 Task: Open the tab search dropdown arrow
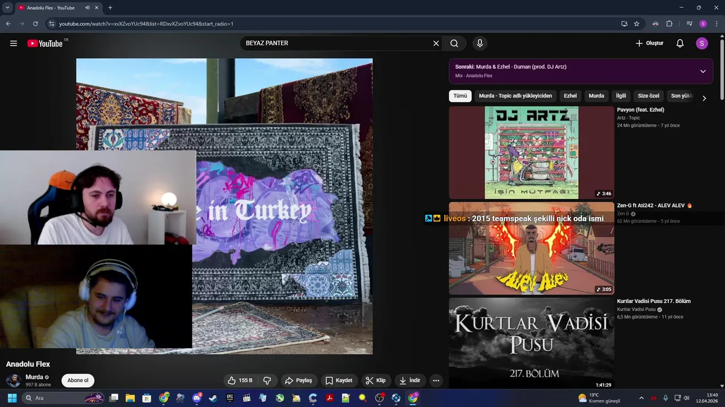7,7
